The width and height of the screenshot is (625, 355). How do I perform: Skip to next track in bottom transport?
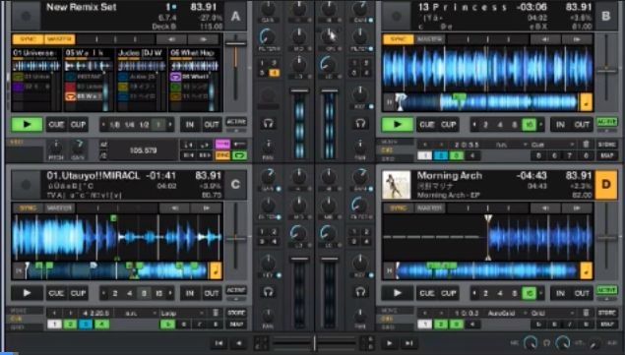[x=409, y=343]
